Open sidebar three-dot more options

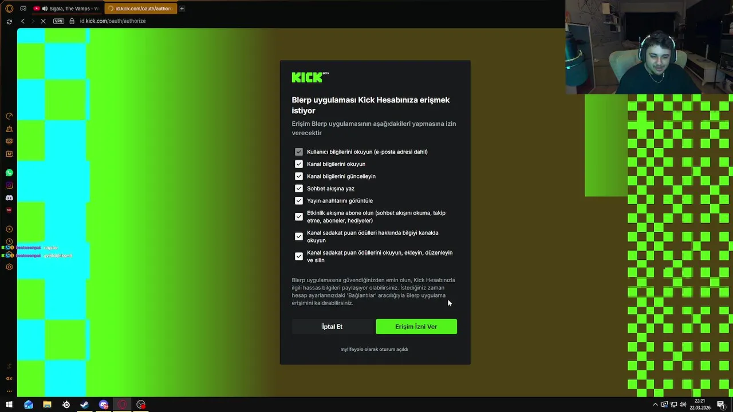click(x=9, y=391)
